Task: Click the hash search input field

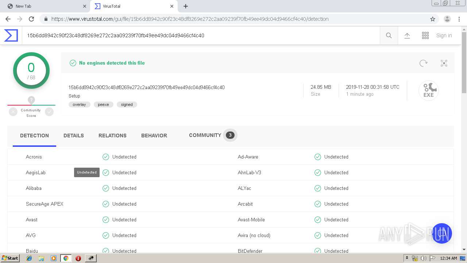Action: click(201, 35)
